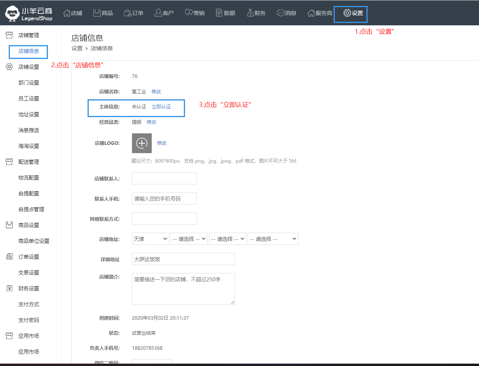The image size is (479, 366).
Task: Open the 客户 person icon menu
Action: (158, 13)
